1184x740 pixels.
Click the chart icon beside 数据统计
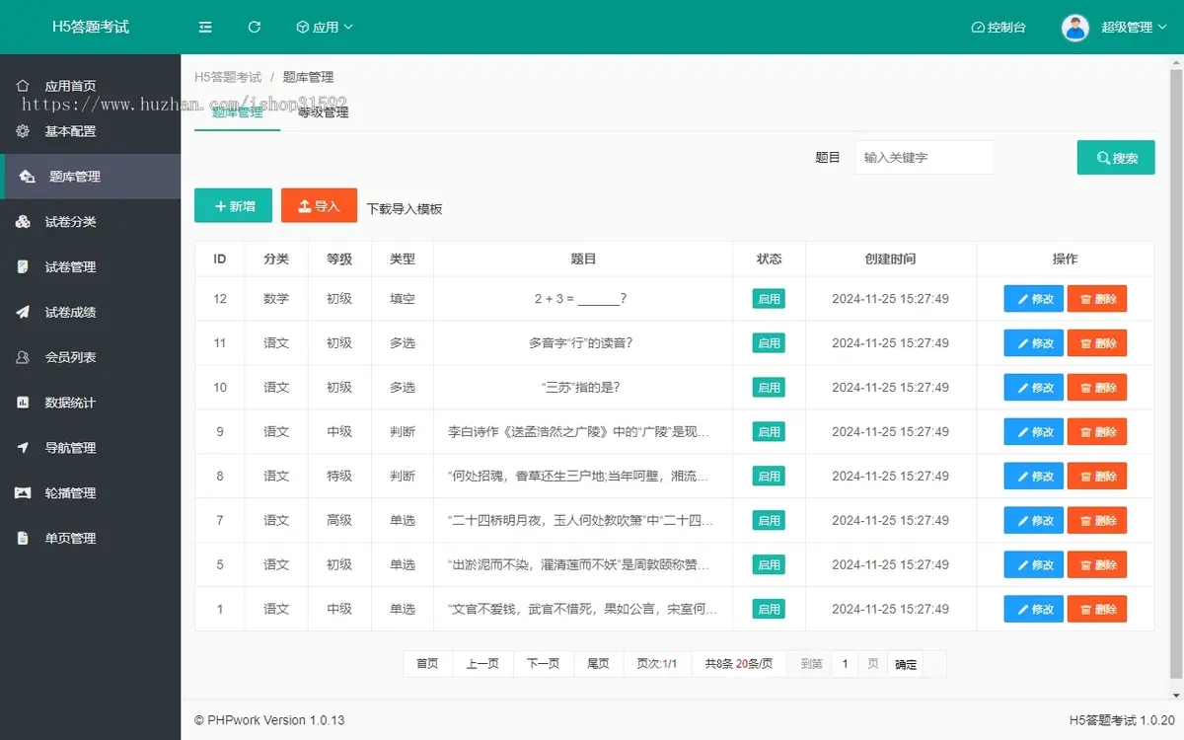click(23, 403)
